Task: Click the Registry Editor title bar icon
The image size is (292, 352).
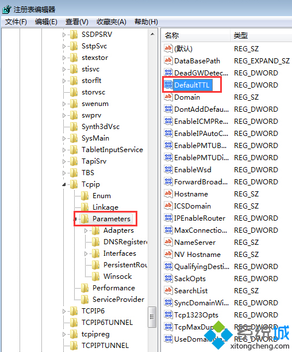Action: pos(7,9)
